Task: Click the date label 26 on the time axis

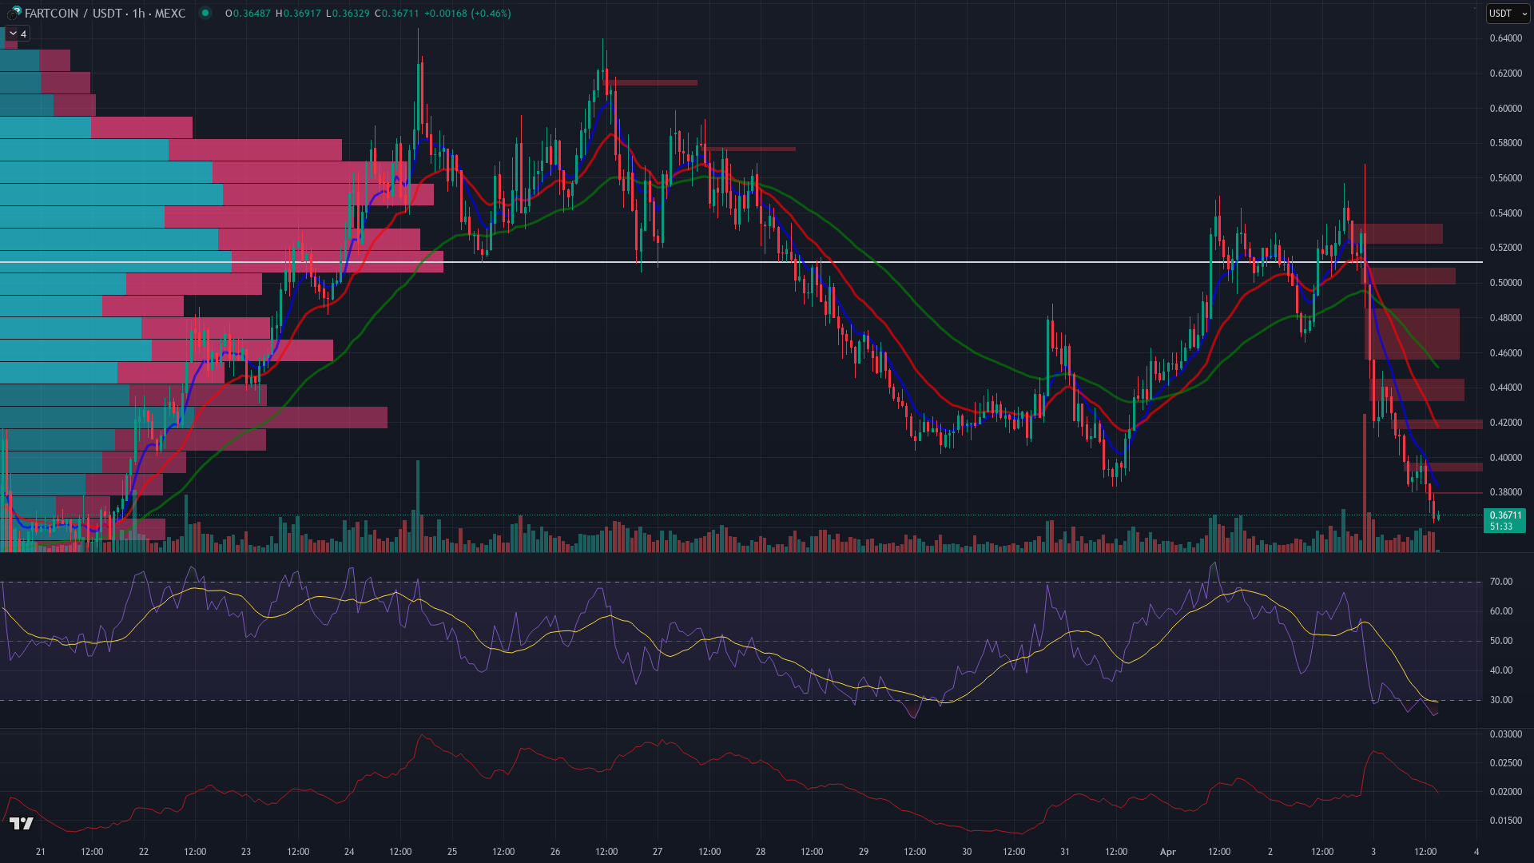Action: click(x=555, y=852)
